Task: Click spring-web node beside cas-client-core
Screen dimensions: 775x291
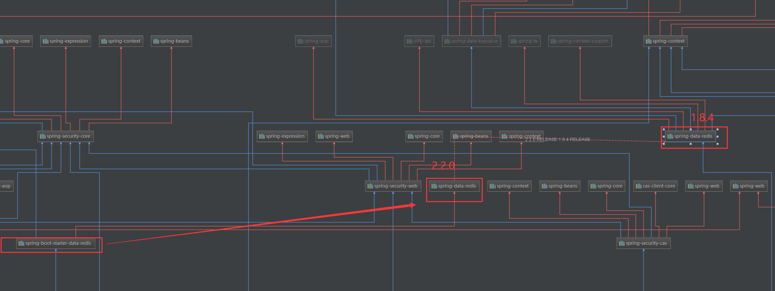Action: 704,186
